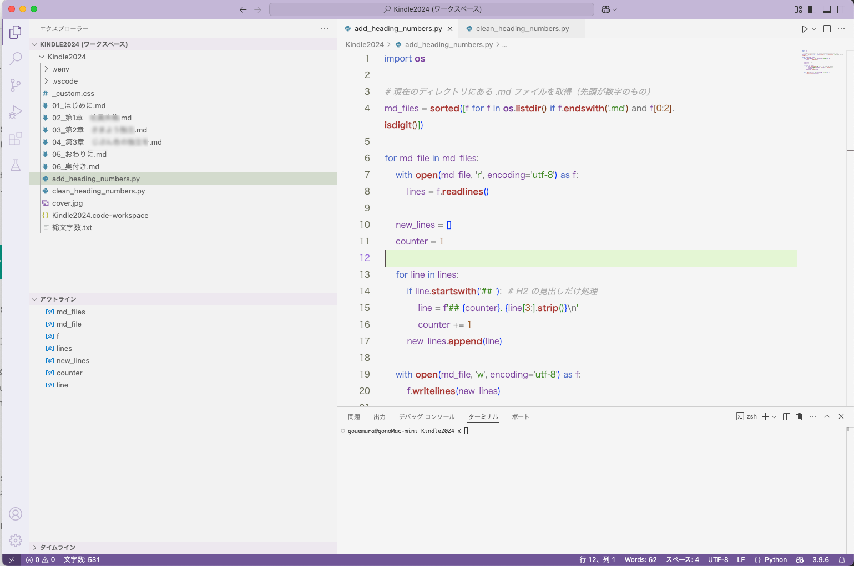Click 行 12、列 1 cursor position
Viewport: 854px width, 566px height.
coord(597,560)
